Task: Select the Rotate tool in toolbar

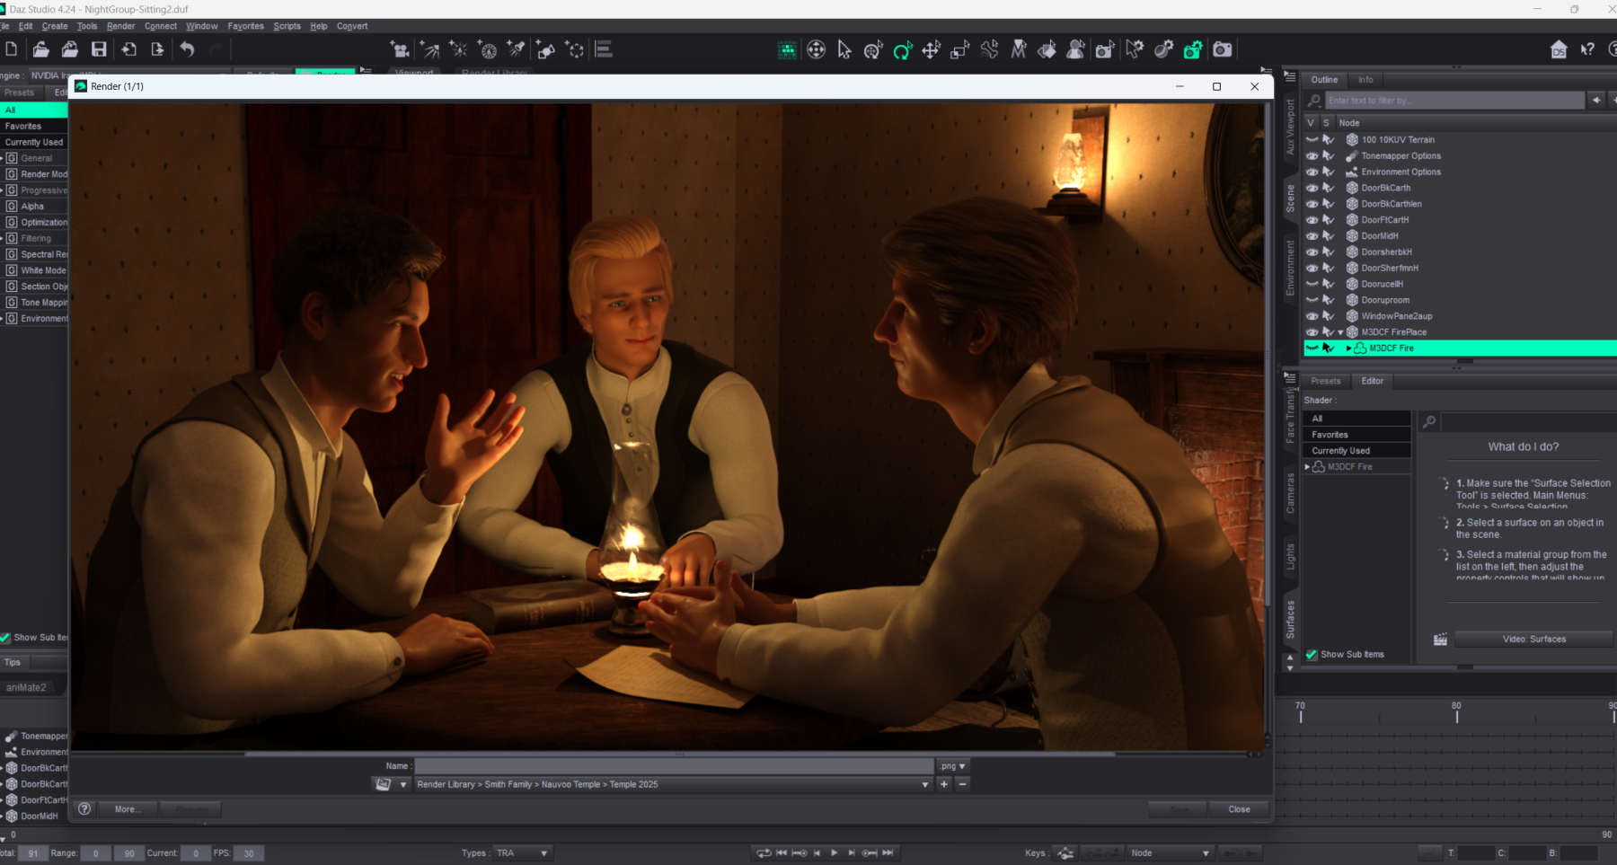Action: 902,50
